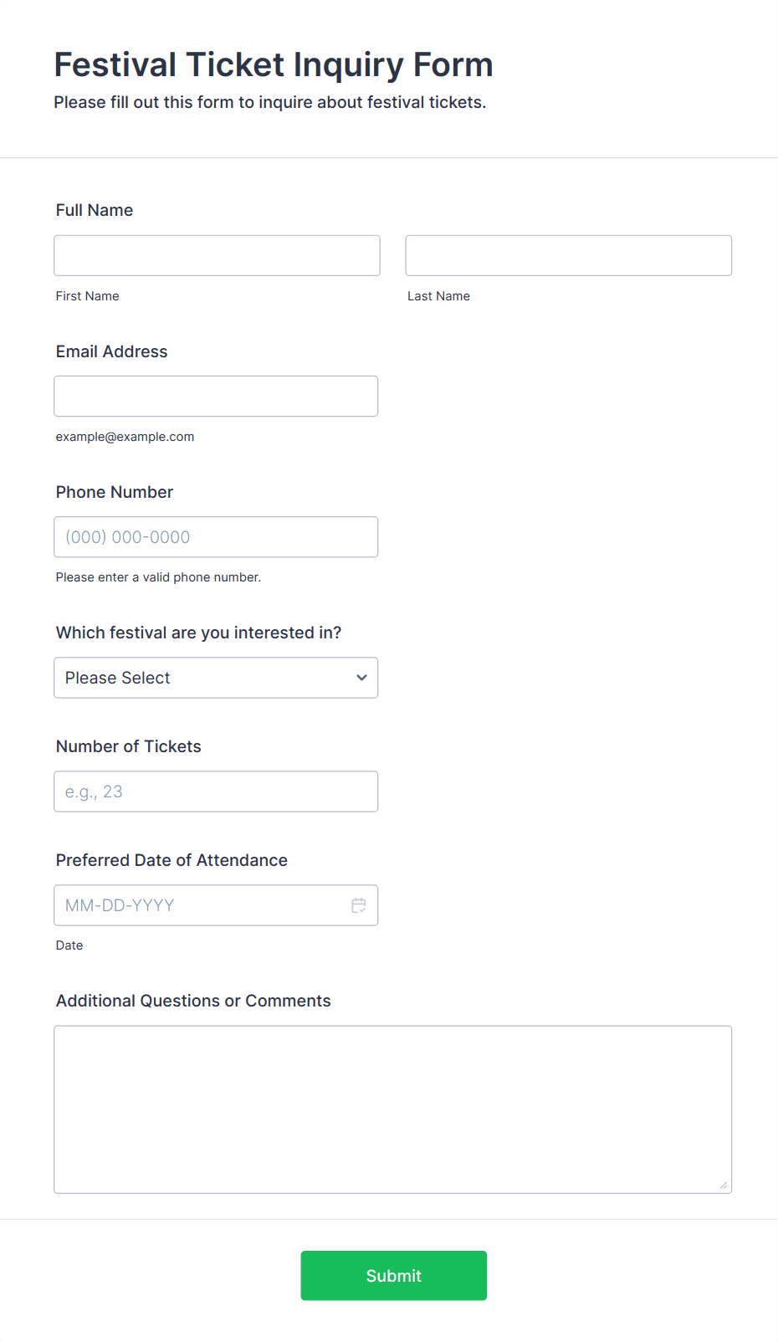
Task: Click the Preferred Date of Attendance label
Action: pyautogui.click(x=171, y=860)
